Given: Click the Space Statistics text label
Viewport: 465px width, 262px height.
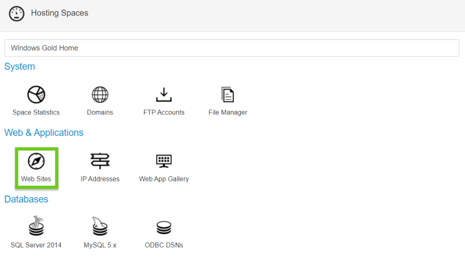Looking at the screenshot, I should coord(36,113).
